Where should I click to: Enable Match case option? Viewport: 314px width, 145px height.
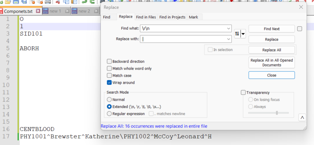coord(109,76)
